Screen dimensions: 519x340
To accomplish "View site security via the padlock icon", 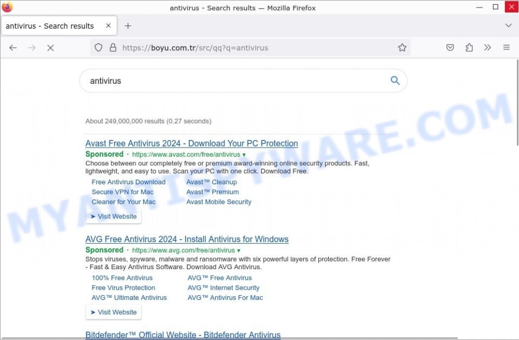I will point(113,48).
